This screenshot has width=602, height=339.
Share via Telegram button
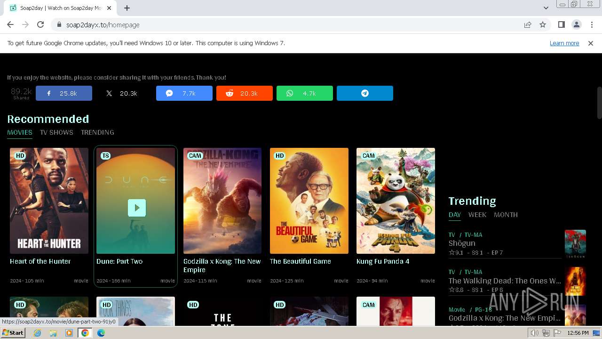tap(365, 93)
